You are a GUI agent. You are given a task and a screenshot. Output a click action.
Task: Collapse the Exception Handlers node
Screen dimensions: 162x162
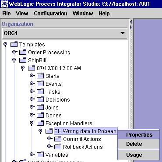[x=32, y=123]
